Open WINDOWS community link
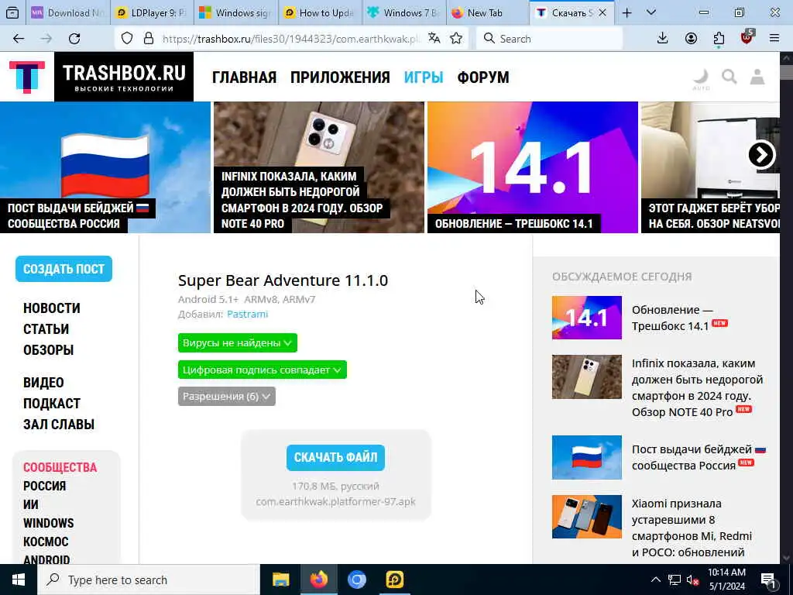 point(49,523)
